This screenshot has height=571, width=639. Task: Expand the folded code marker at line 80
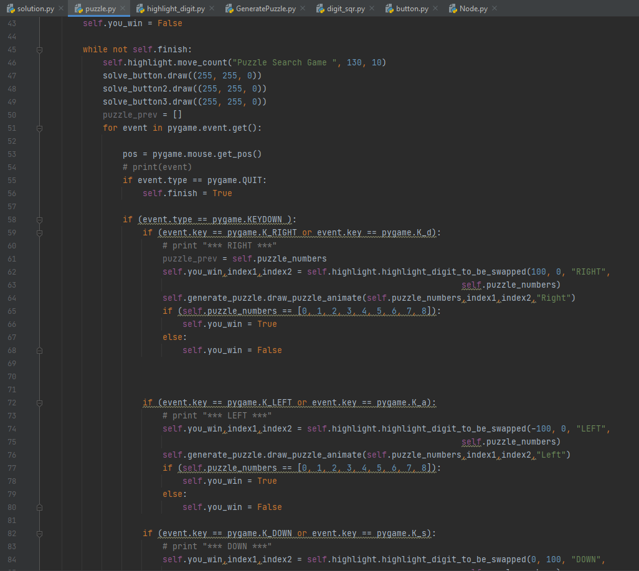click(39, 507)
